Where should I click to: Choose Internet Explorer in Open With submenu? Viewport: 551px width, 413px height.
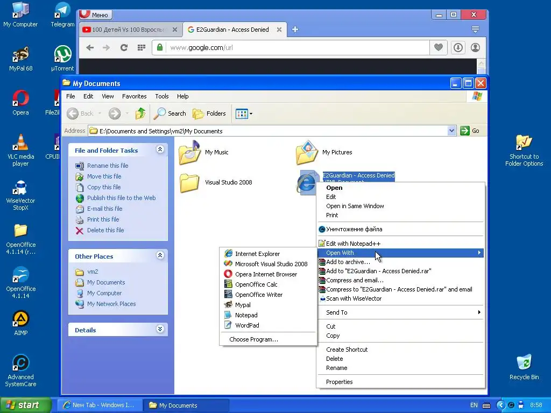(x=268, y=254)
